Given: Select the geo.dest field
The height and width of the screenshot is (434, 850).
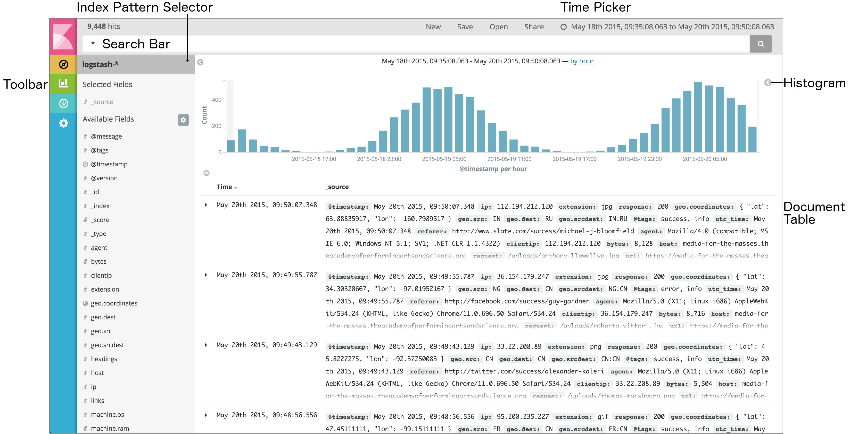Looking at the screenshot, I should click(x=103, y=317).
